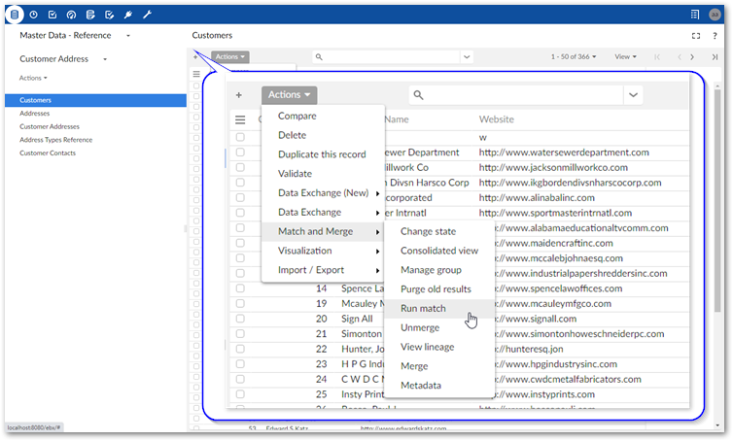Expand the search box dropdown chevron

[x=634, y=95]
